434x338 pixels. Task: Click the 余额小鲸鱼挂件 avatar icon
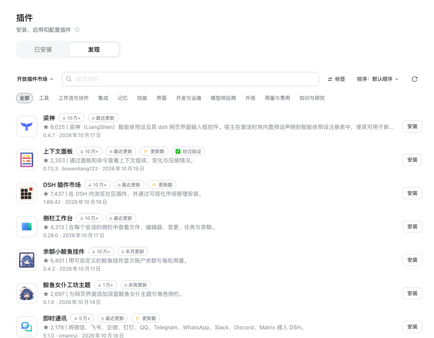click(27, 260)
